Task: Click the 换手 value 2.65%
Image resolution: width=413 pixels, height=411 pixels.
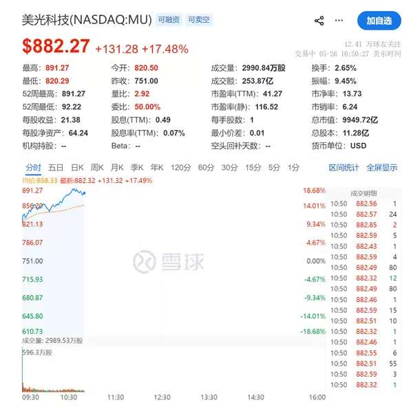Action: (x=346, y=68)
